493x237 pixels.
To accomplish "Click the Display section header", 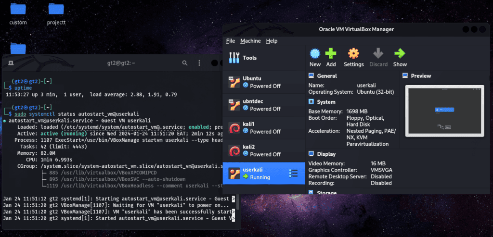I will tap(326, 154).
